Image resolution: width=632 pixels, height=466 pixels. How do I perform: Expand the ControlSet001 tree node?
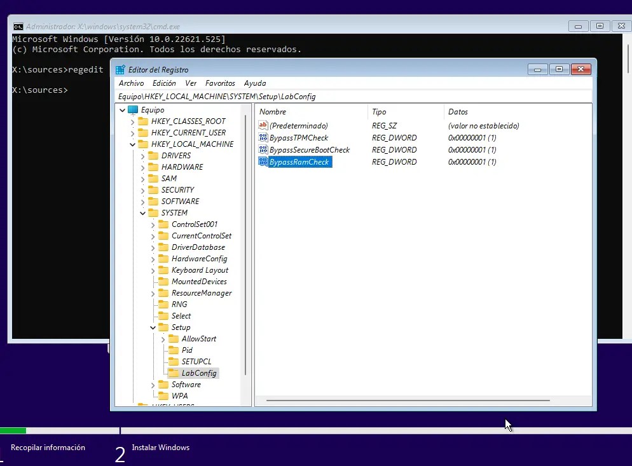(x=152, y=224)
